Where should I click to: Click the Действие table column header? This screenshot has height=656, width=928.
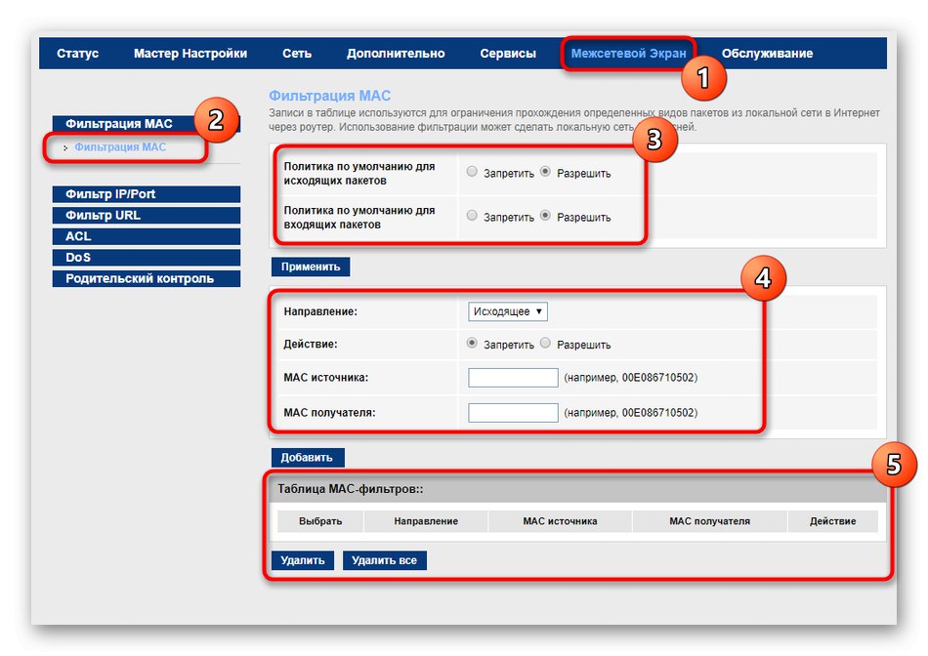[832, 521]
